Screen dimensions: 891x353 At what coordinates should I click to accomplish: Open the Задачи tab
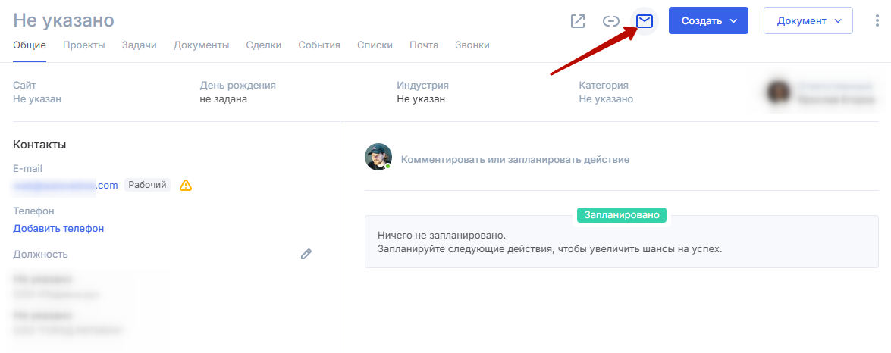(x=139, y=45)
